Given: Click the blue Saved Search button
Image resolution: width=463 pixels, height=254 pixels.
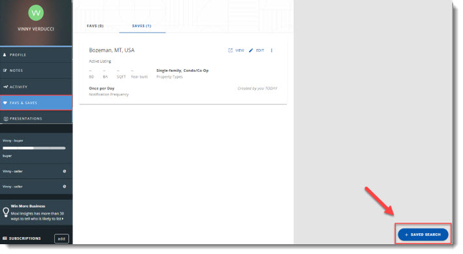Looking at the screenshot, I should 423,234.
